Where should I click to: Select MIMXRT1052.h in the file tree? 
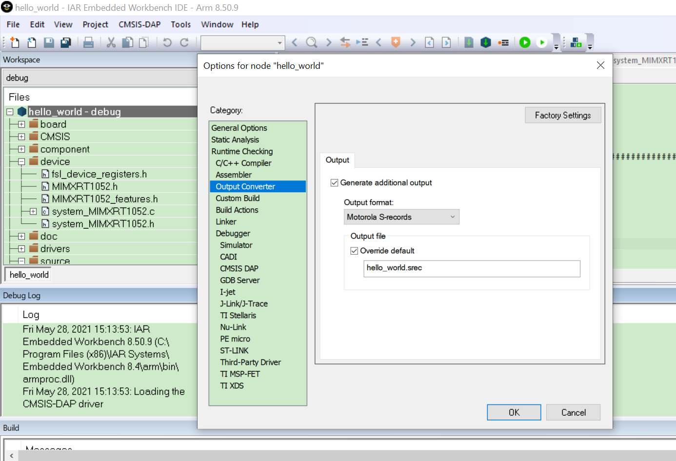point(84,186)
